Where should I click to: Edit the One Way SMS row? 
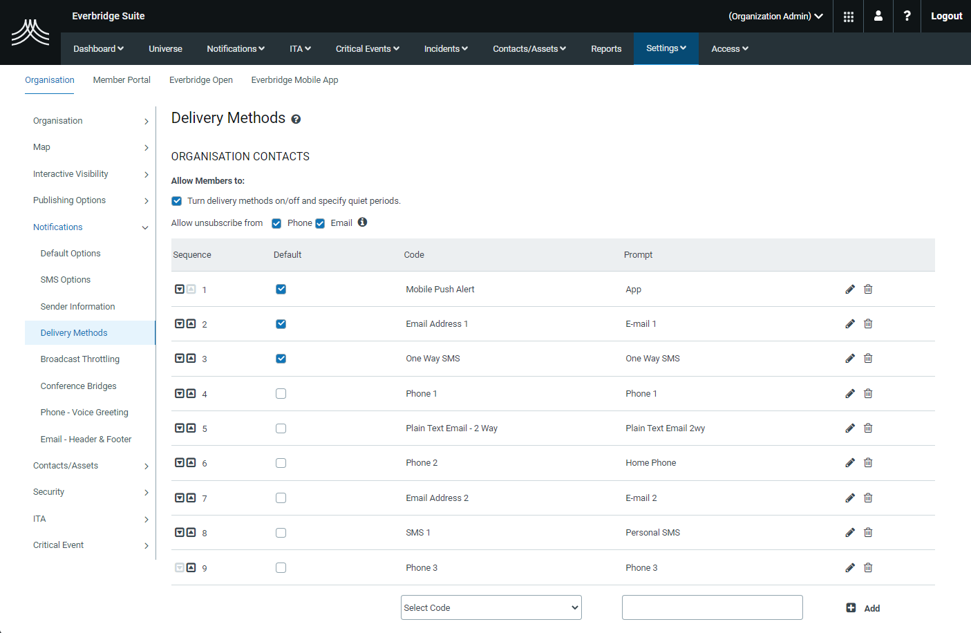[850, 359]
